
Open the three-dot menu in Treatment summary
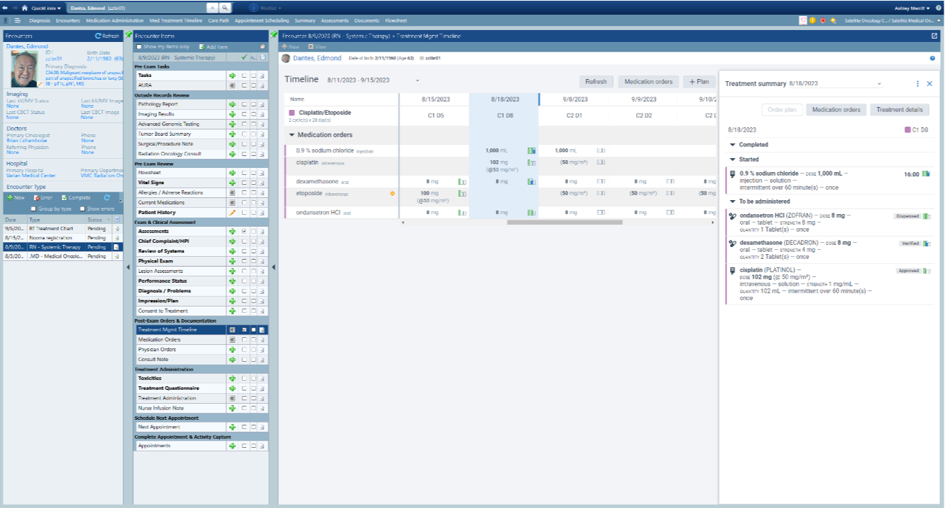[x=917, y=83]
